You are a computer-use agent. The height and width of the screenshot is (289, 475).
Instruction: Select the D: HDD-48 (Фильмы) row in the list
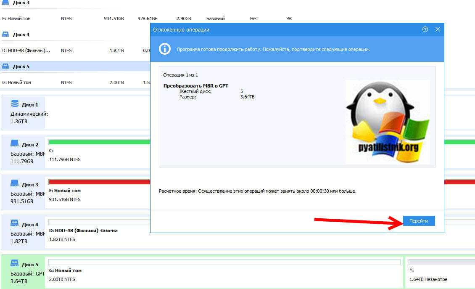(x=26, y=50)
